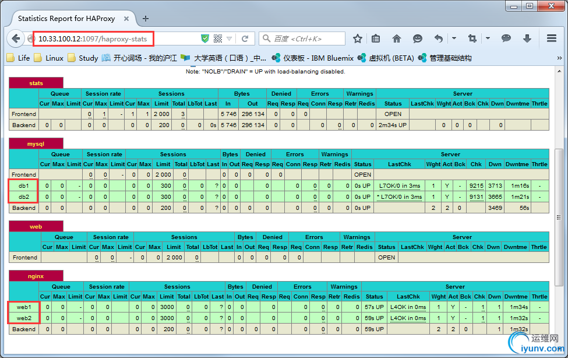Screen dimensions: 568x358
Task: Open the hamburger menu
Action: 551,38
